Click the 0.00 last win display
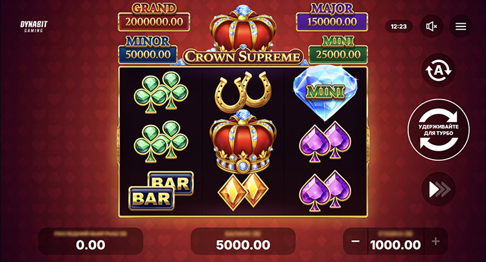This screenshot has width=486, height=262. [x=91, y=241]
